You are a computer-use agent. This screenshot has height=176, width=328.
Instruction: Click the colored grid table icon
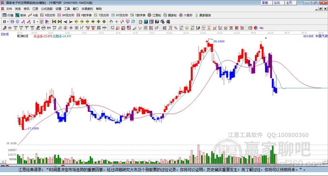click(250, 28)
